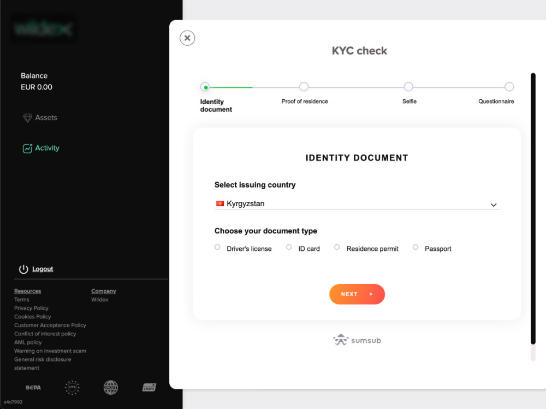Open the Conflict of interest policy link
Viewport: 546px width, 409px height.
45,334
